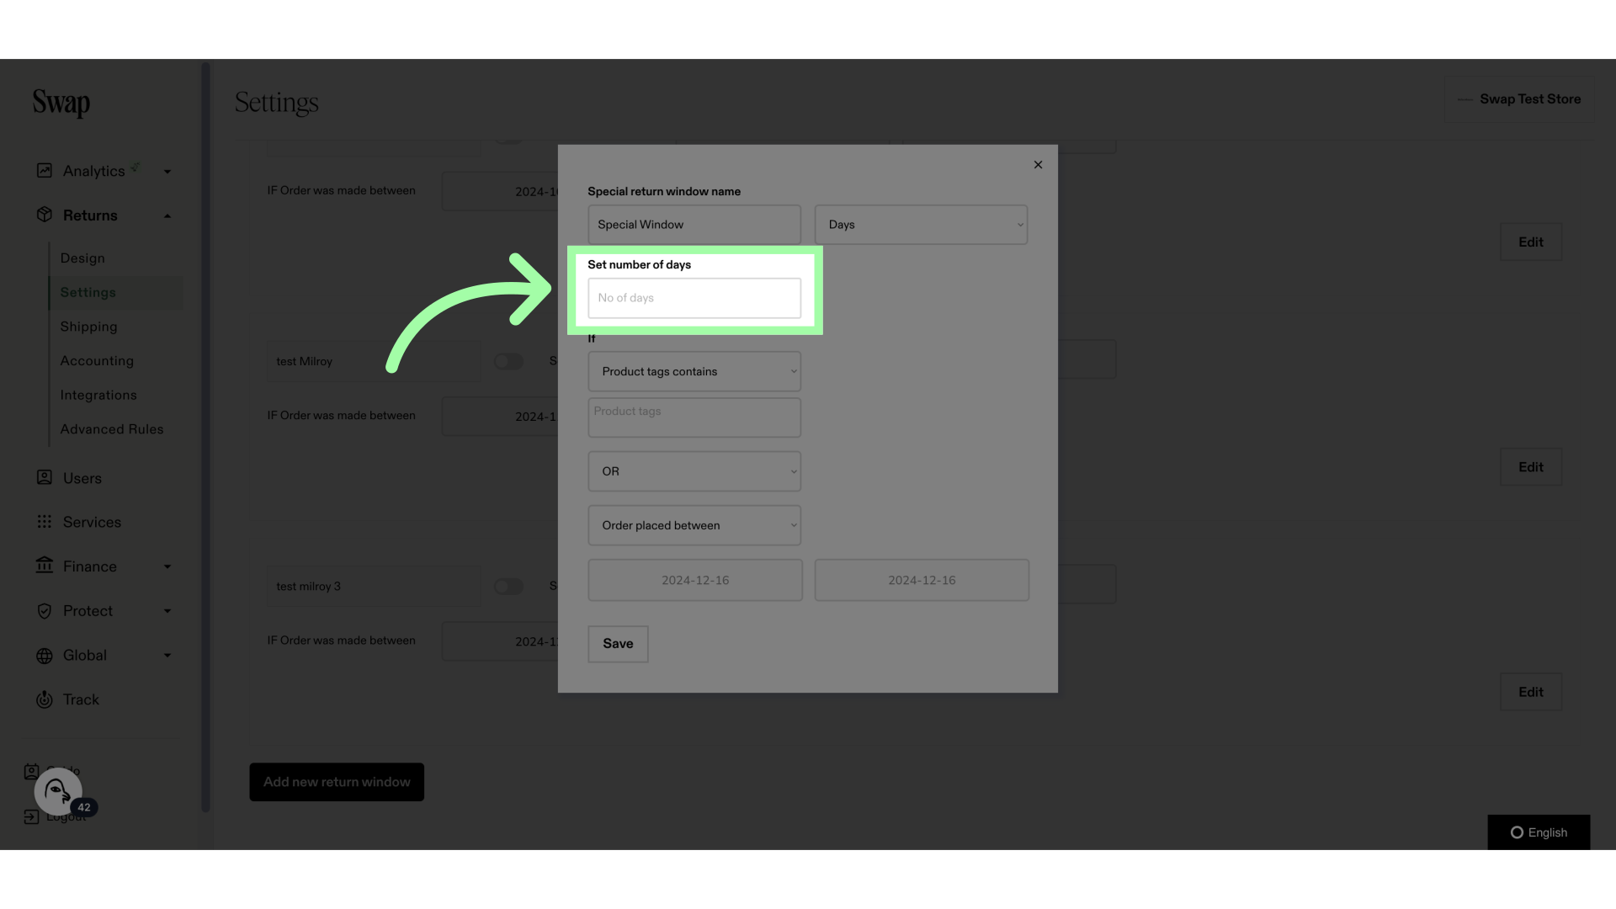This screenshot has height=909, width=1616.
Task: Click the Global globe icon
Action: click(45, 656)
